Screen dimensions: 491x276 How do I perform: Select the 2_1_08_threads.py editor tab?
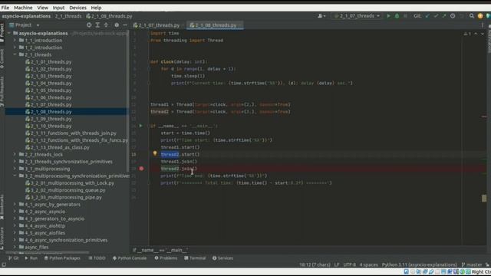pyautogui.click(x=215, y=25)
